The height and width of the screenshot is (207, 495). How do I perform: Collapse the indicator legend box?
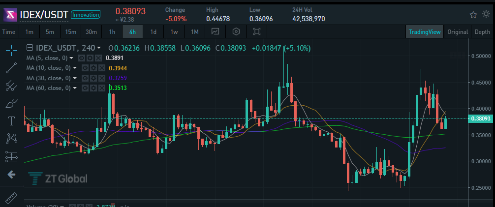tap(30, 48)
